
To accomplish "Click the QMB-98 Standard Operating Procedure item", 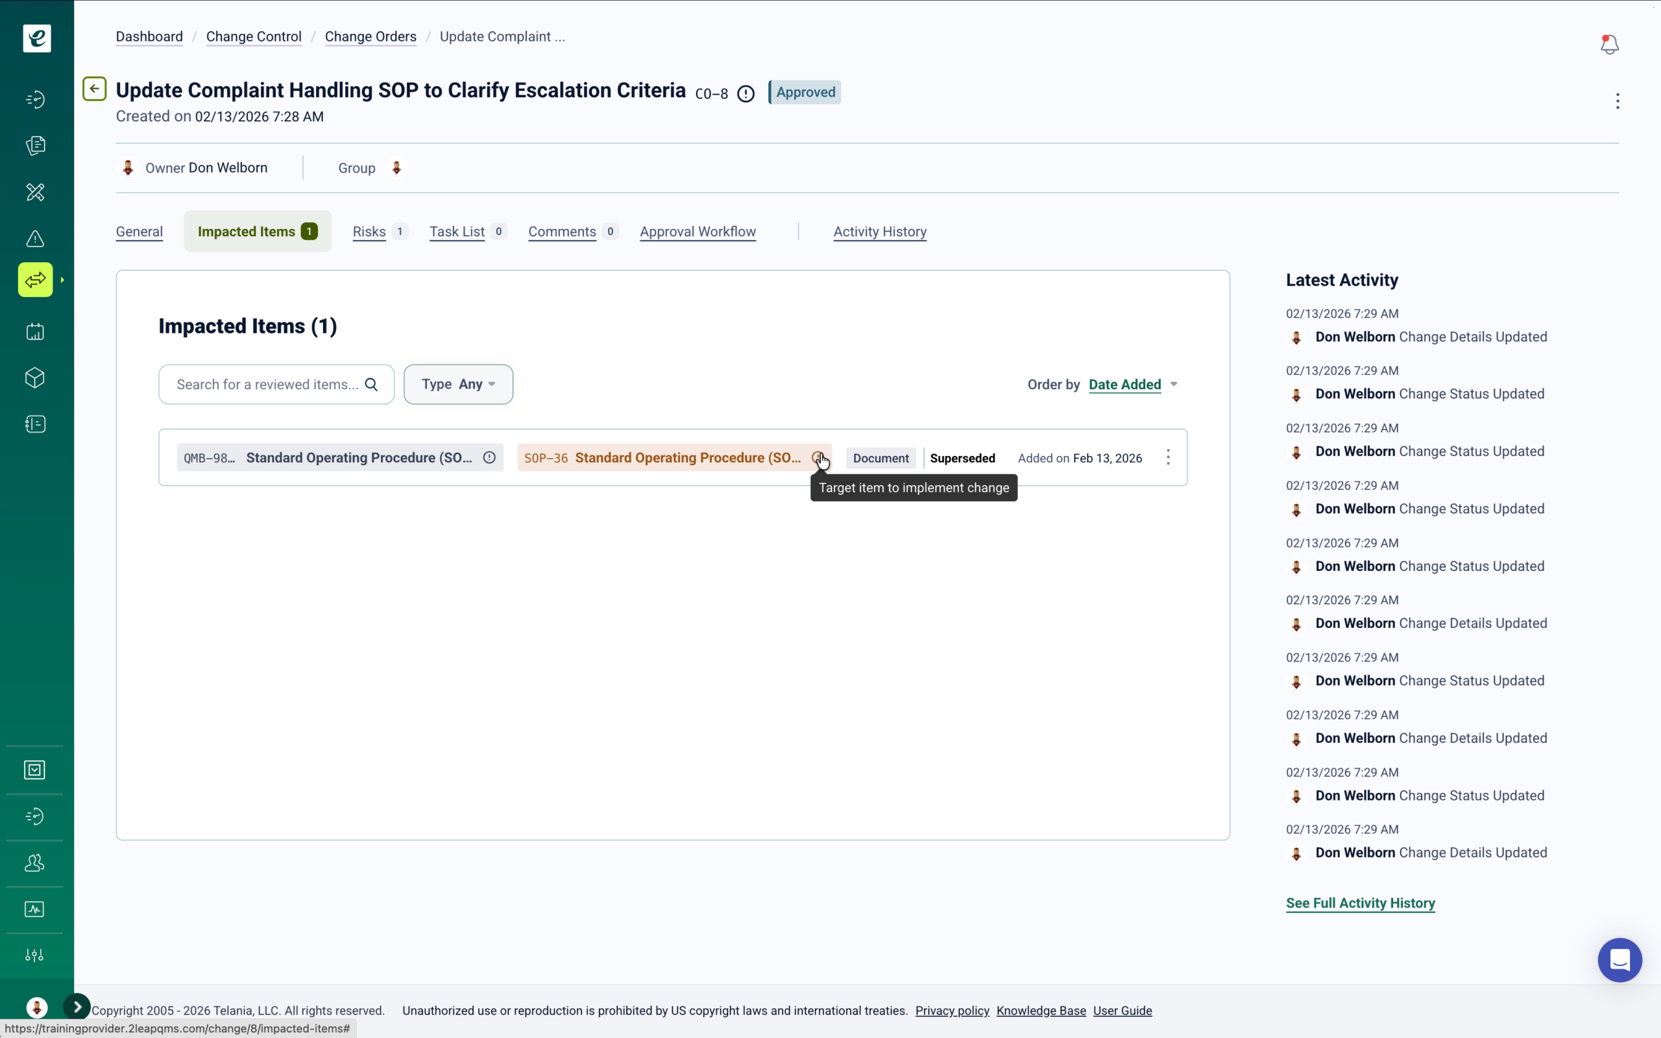I will point(340,457).
